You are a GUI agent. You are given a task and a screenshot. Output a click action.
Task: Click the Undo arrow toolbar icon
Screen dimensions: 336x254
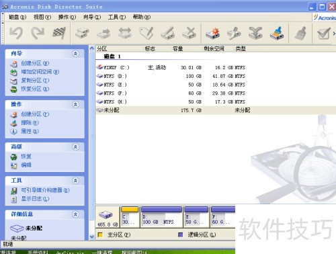[16, 34]
